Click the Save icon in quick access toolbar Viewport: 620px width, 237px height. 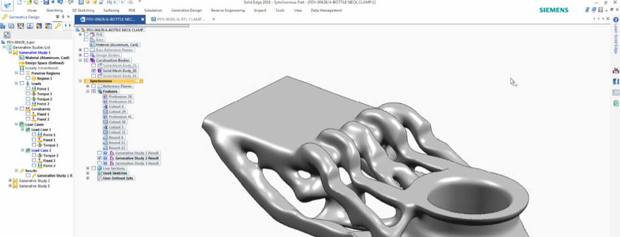coord(46,3)
